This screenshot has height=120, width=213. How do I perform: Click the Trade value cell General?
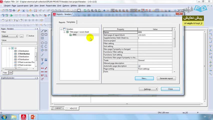tap(155, 60)
